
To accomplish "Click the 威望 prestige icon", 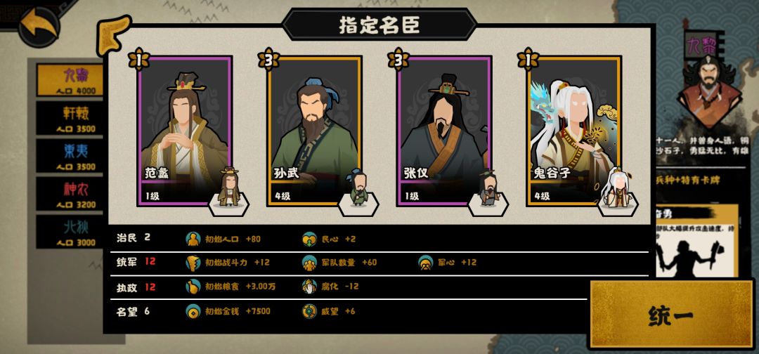I will [309, 311].
